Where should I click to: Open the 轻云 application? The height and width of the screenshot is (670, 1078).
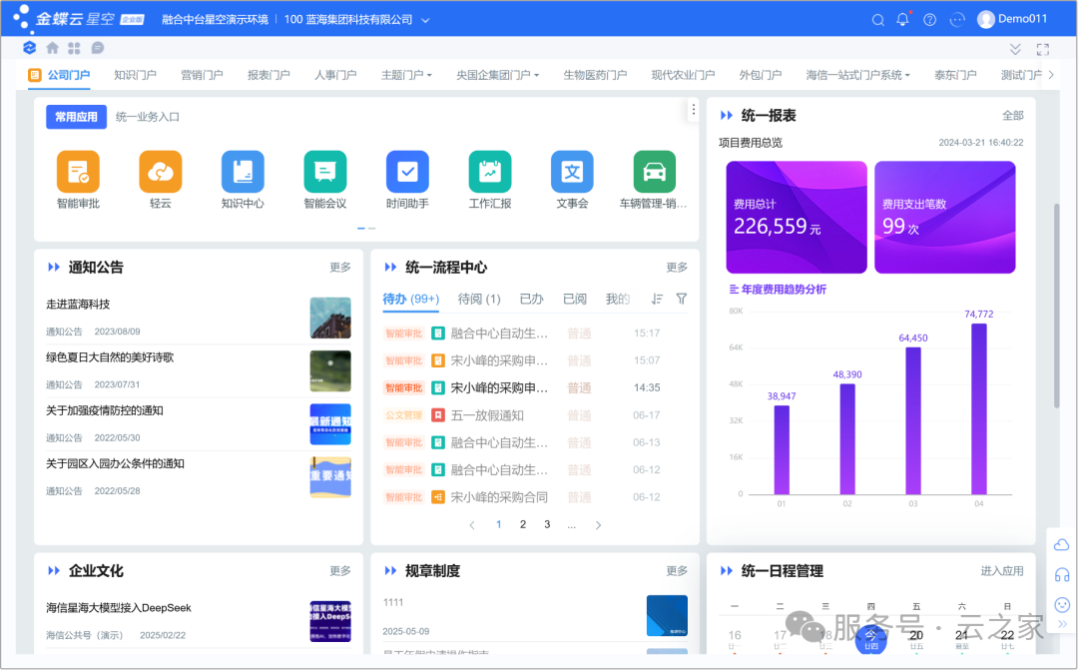(160, 171)
